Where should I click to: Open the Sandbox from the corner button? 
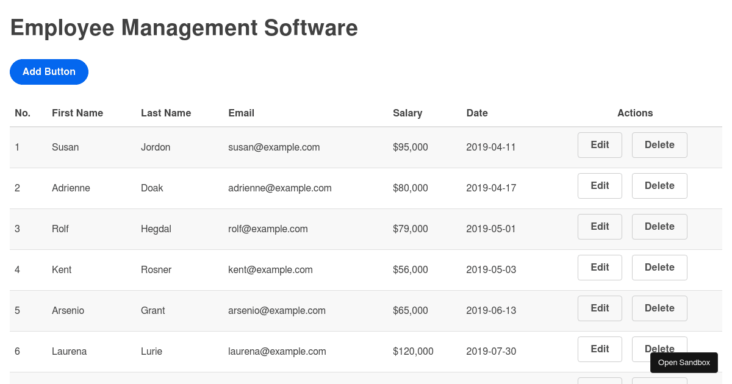[x=684, y=362]
